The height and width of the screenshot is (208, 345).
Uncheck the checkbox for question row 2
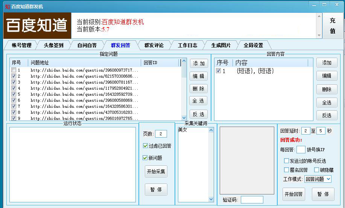[14, 76]
